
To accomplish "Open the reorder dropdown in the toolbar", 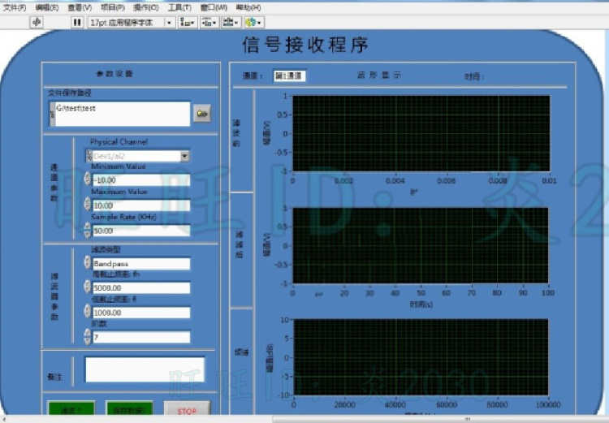I will click(253, 23).
